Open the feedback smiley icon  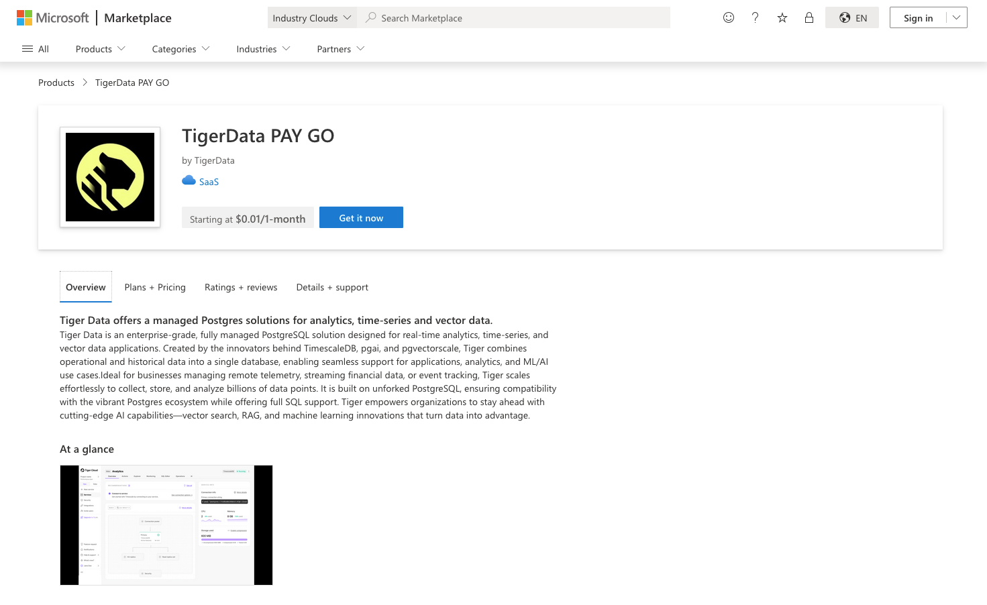[728, 17]
